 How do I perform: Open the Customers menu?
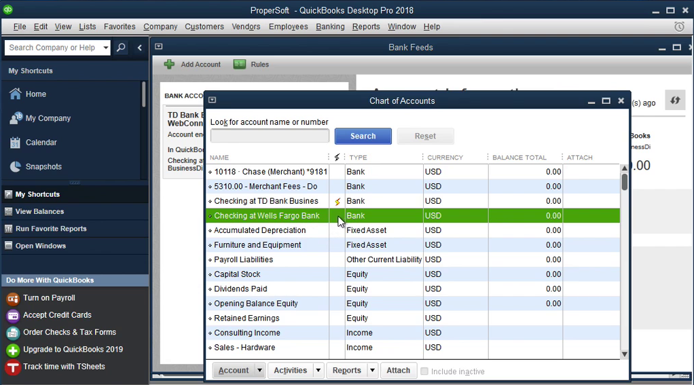204,26
